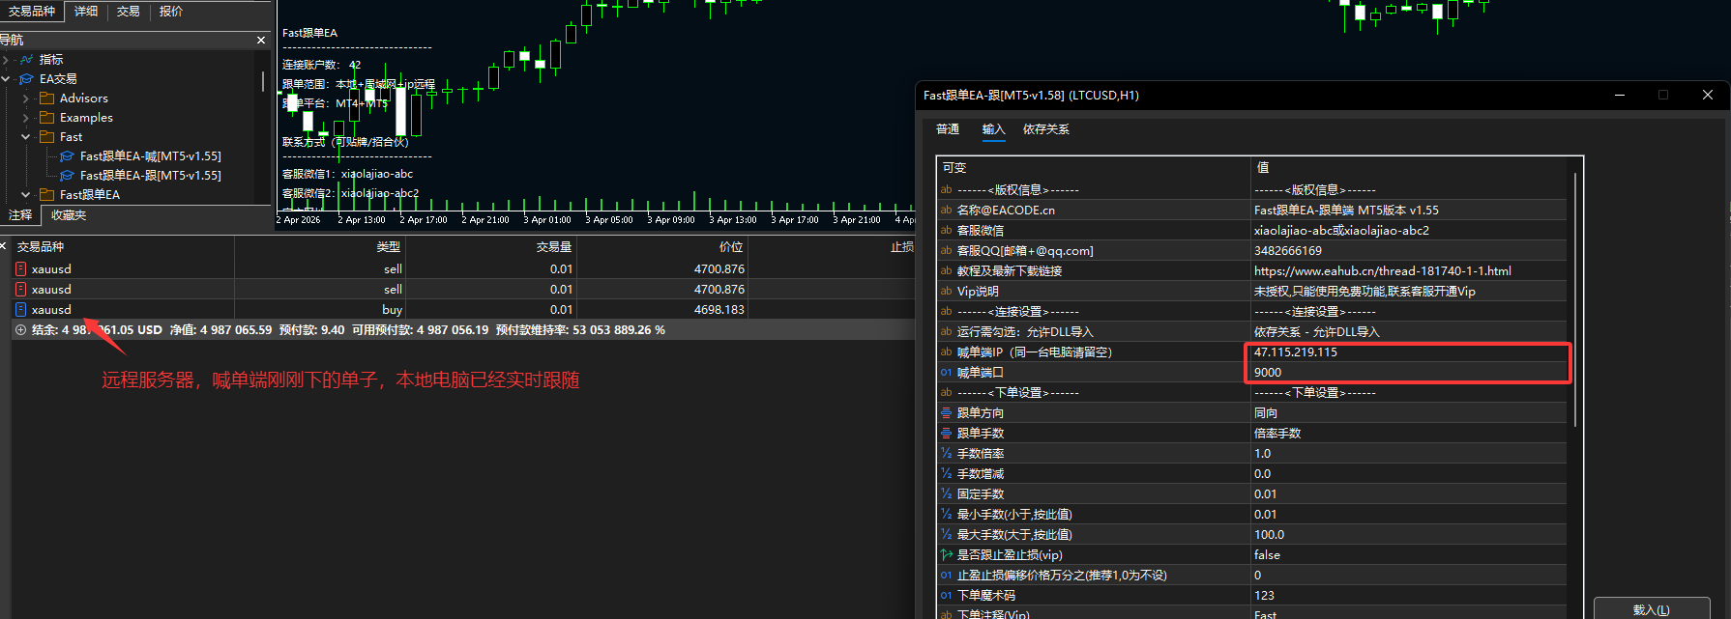The height and width of the screenshot is (619, 1731).
Task: Click the Fast跟单EA folder icon
Action: coord(46,195)
